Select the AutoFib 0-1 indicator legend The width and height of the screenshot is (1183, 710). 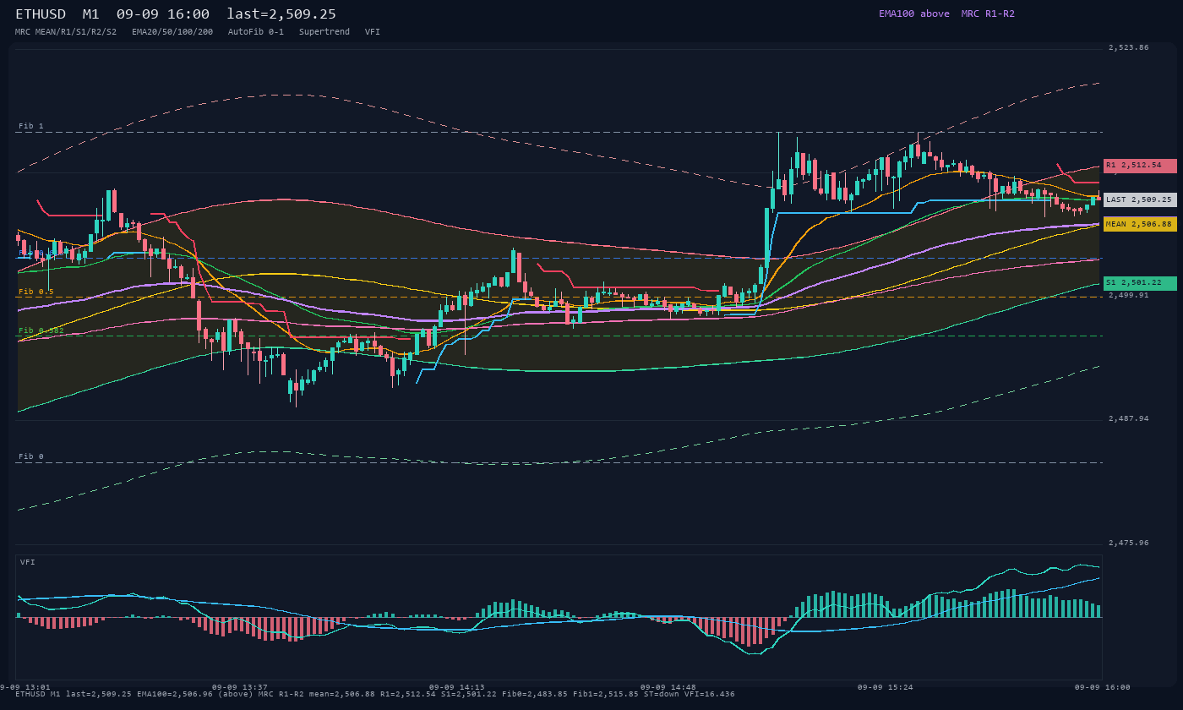point(256,31)
